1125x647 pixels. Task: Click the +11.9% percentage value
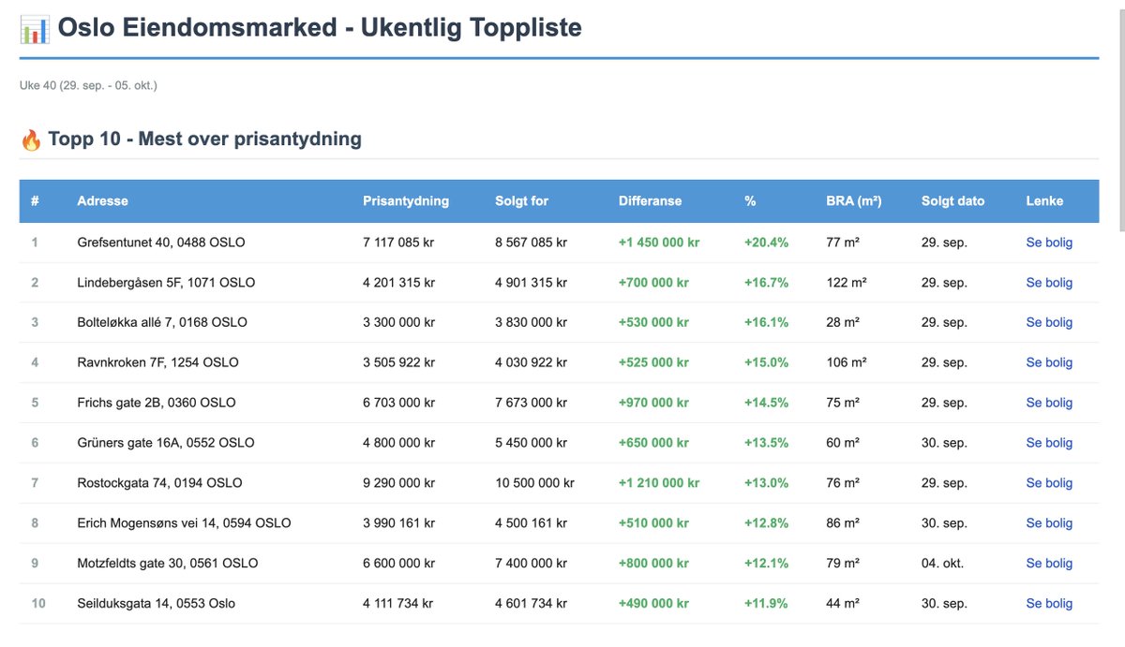click(766, 604)
